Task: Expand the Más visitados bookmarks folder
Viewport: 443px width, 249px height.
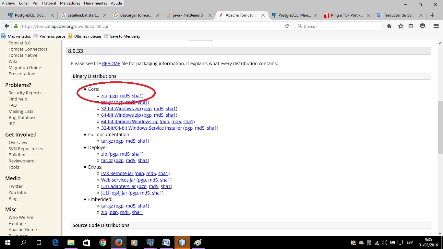Action: click(16, 36)
